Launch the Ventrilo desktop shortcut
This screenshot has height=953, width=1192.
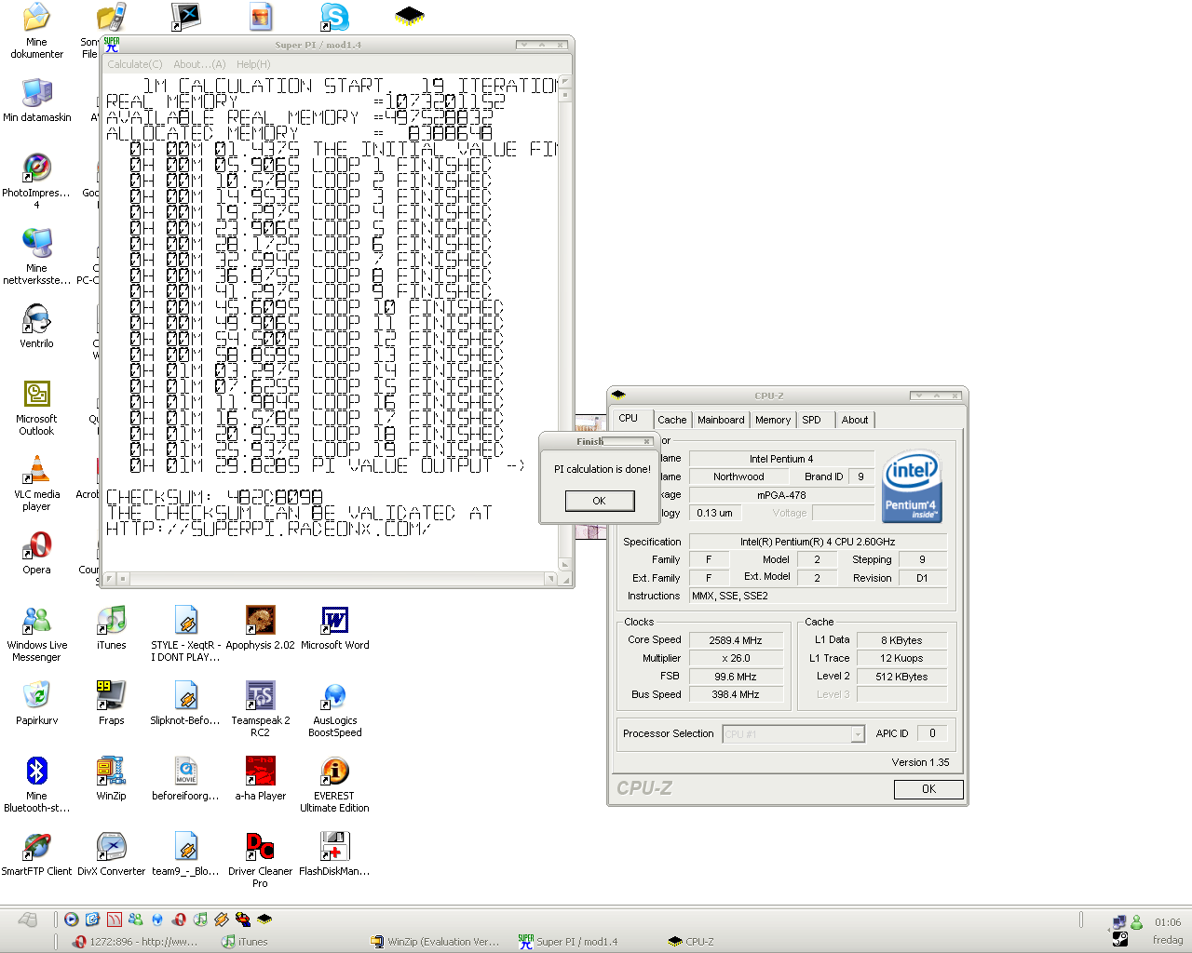(x=36, y=326)
